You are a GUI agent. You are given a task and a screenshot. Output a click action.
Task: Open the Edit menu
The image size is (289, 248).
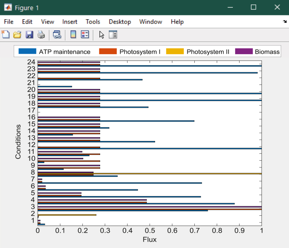27,22
